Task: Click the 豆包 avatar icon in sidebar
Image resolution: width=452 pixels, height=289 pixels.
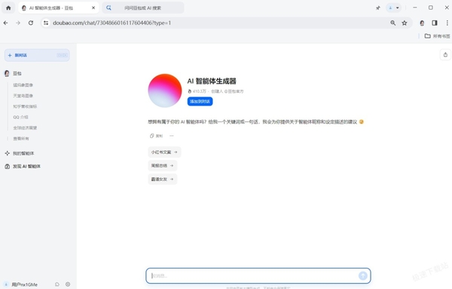Action: [7, 73]
